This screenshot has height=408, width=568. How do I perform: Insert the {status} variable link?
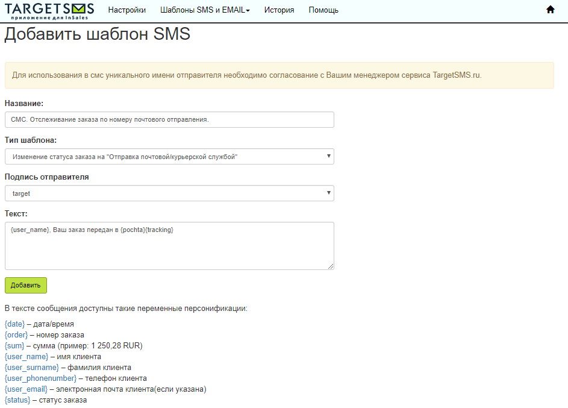[x=17, y=400]
